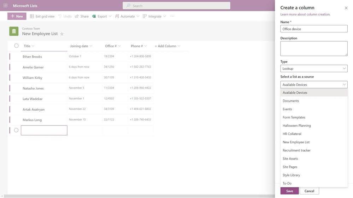Select the Ethan Brooks row title

click(x=32, y=57)
